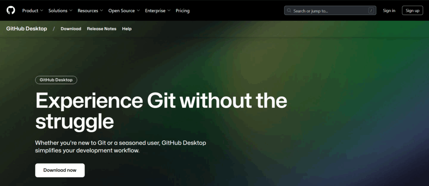Expand the Enterprise dropdown
Viewport: 429px width, 186px height.
pyautogui.click(x=158, y=10)
